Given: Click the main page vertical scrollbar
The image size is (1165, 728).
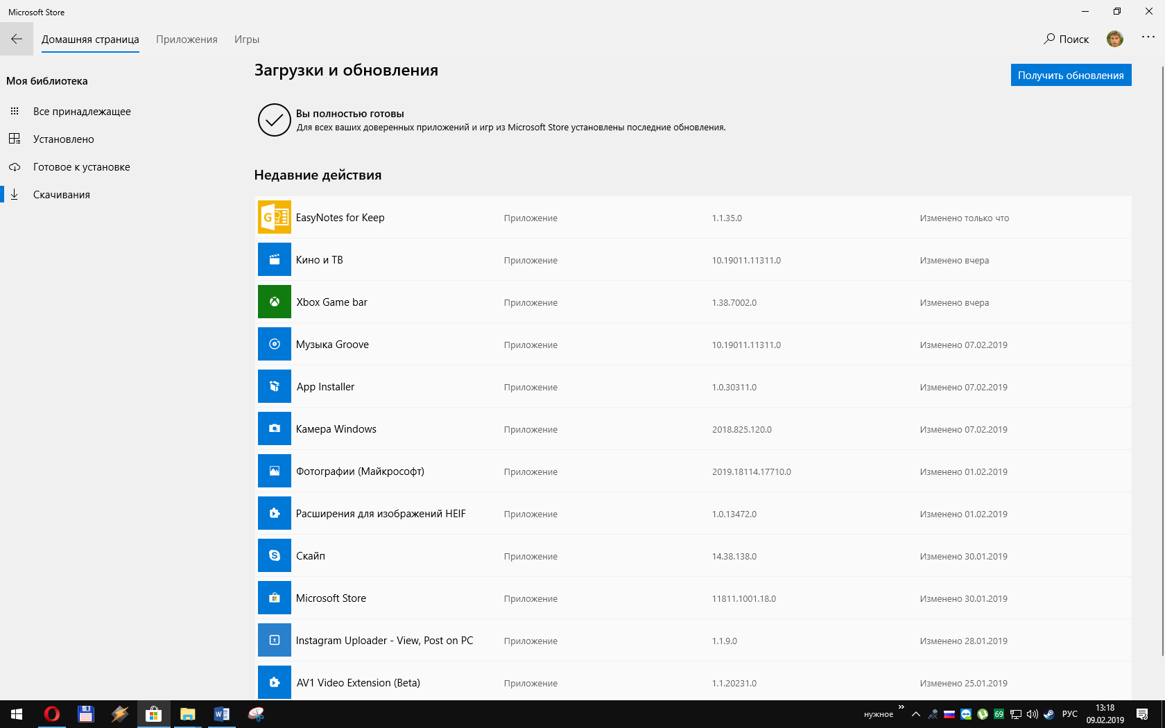Looking at the screenshot, I should click(1162, 361).
